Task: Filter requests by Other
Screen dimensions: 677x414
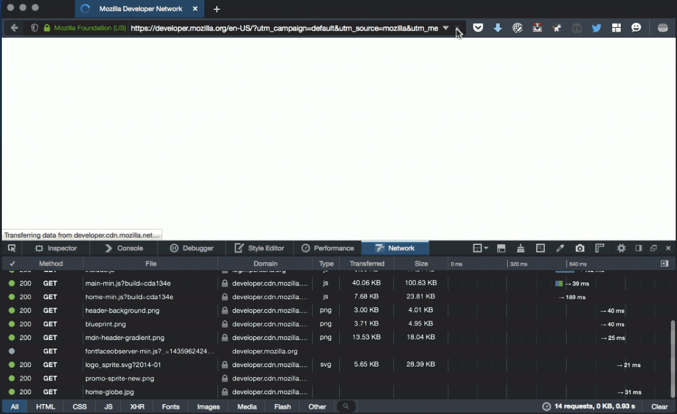Action: [x=317, y=407]
